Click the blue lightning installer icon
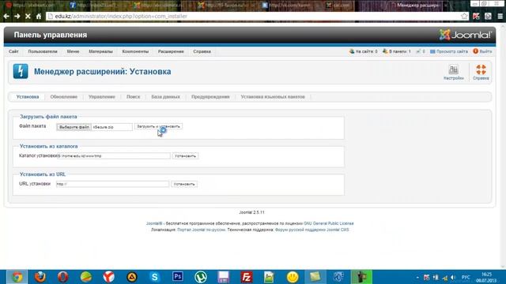The image size is (506, 284). (x=21, y=72)
